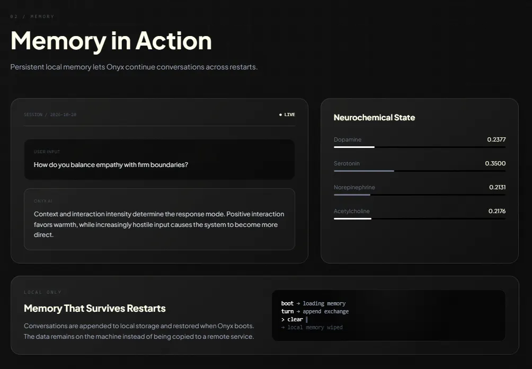Click the "turn → append exchange" terminal line
Viewport: 532px width, 369px height.
[x=315, y=311]
